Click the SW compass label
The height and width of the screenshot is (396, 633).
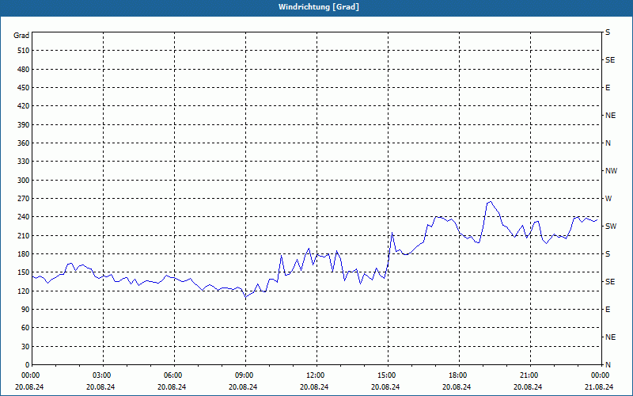611,227
